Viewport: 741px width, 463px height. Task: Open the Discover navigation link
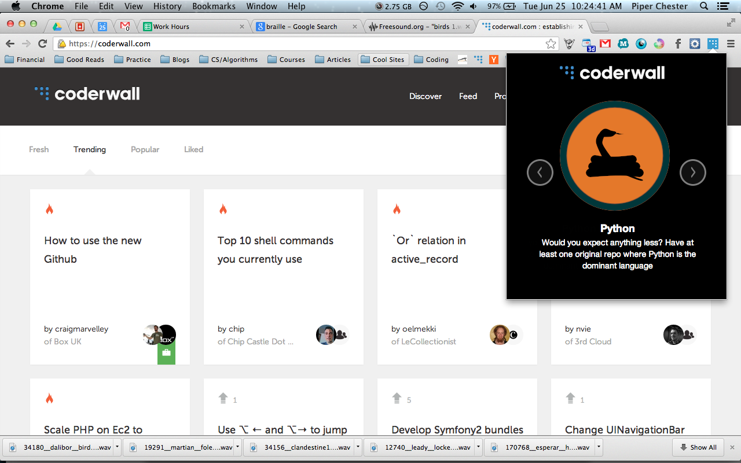click(425, 96)
